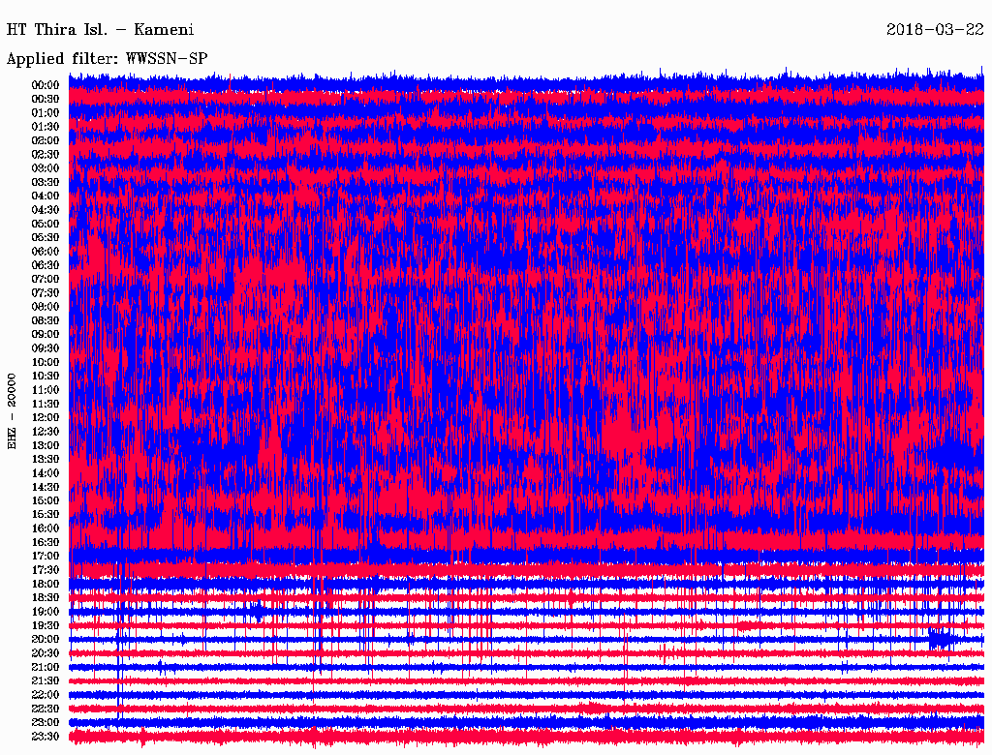Click the 08:30 time label
This screenshot has width=992, height=755.
pos(46,320)
